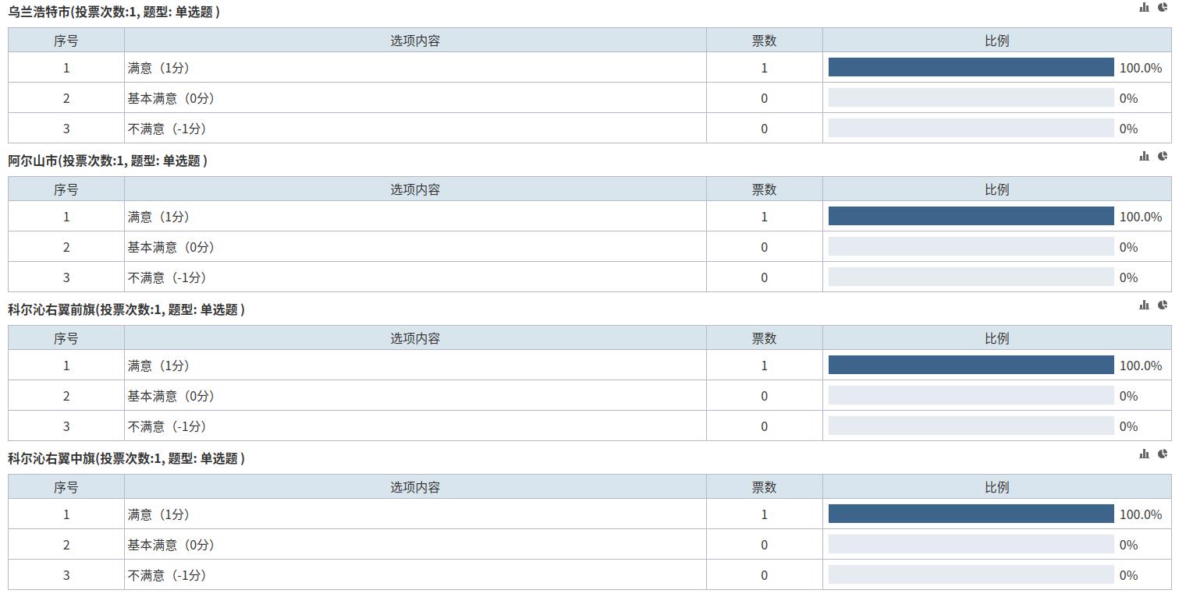Display bar chart for 科尔沁右翼中旗
The height and width of the screenshot is (597, 1186).
(x=1144, y=454)
